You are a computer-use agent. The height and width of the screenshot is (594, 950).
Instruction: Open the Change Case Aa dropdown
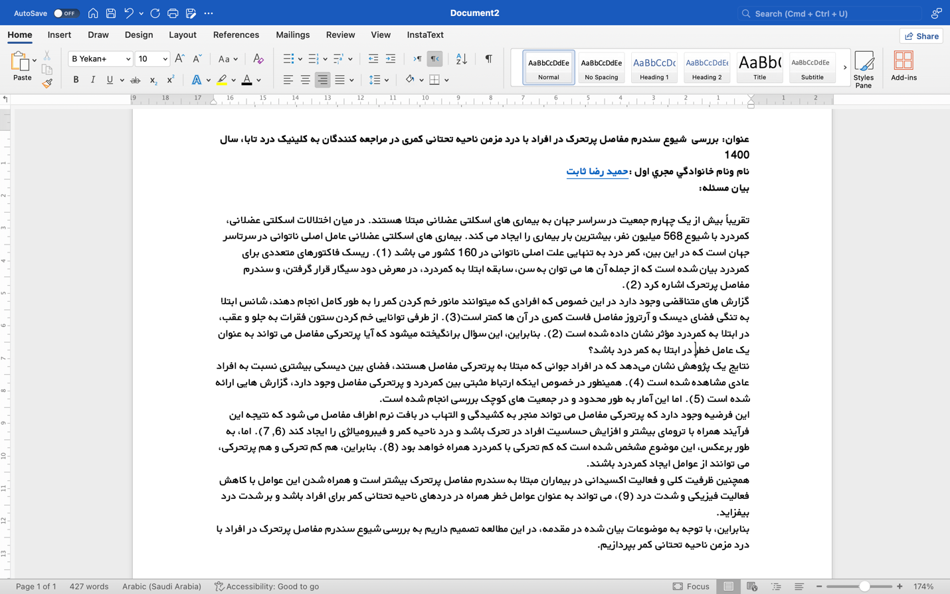(228, 59)
